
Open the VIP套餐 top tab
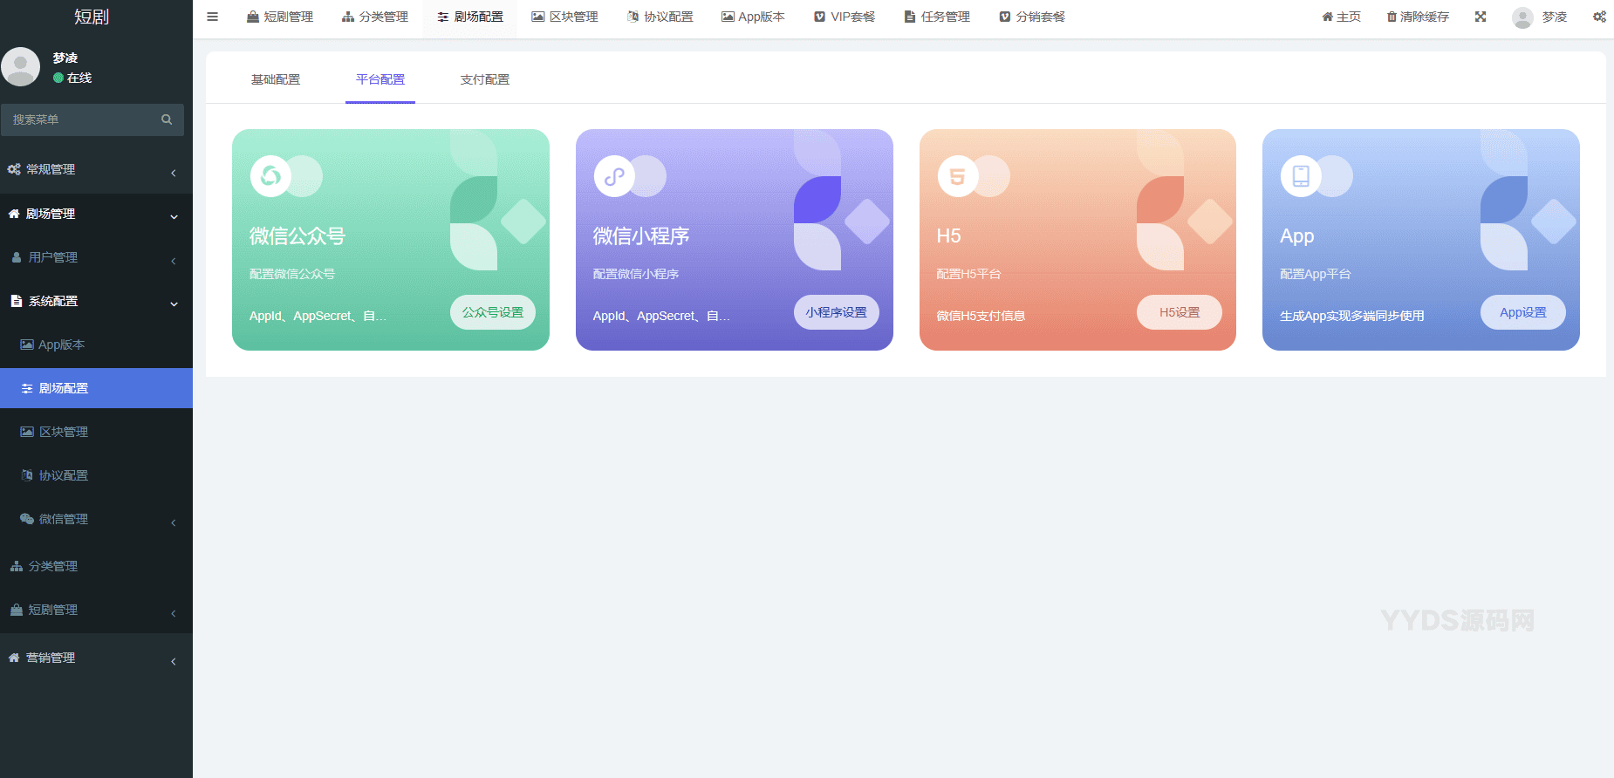(845, 17)
